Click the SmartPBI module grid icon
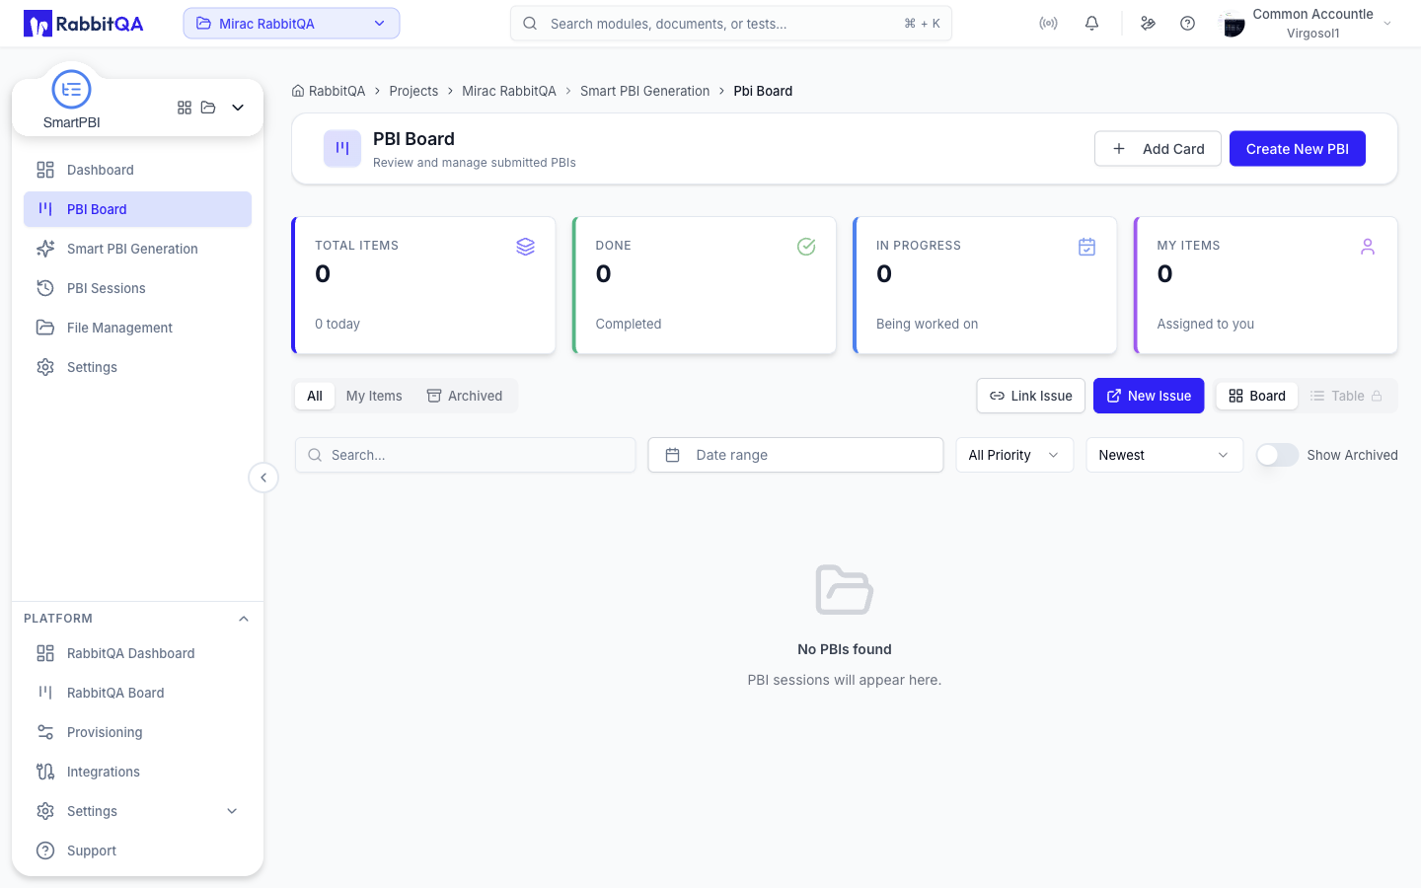This screenshot has width=1421, height=888. pyautogui.click(x=185, y=108)
